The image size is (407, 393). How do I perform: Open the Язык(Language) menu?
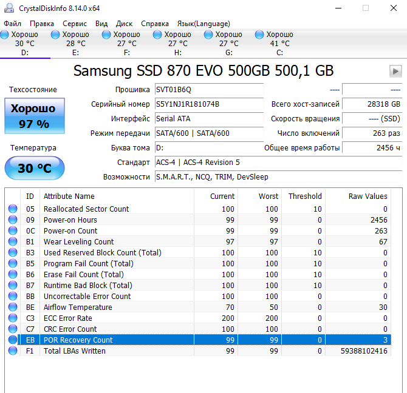203,24
